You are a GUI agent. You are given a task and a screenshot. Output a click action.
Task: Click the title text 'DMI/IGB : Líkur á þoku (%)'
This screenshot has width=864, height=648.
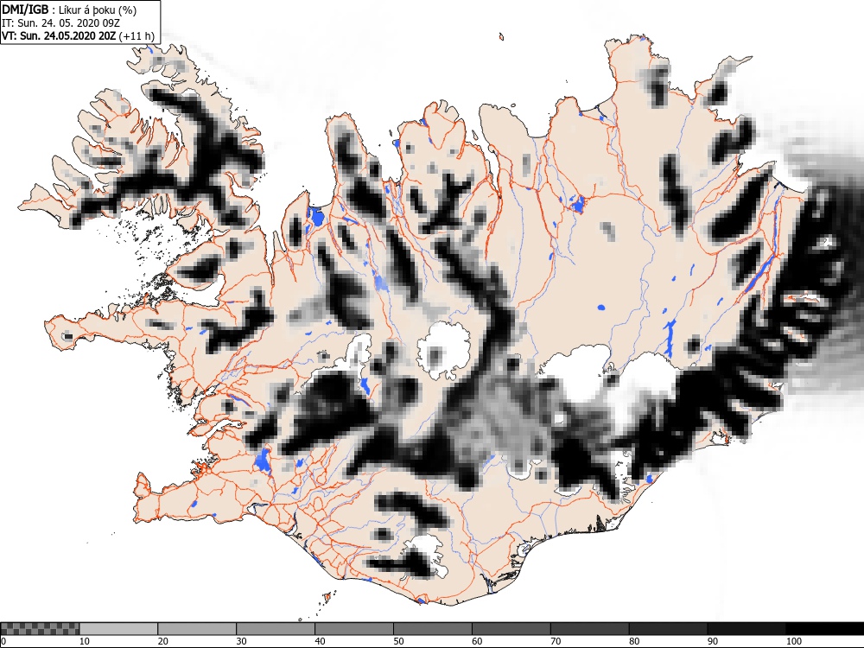(69, 10)
